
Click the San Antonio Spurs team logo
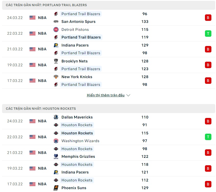click(x=56, y=22)
